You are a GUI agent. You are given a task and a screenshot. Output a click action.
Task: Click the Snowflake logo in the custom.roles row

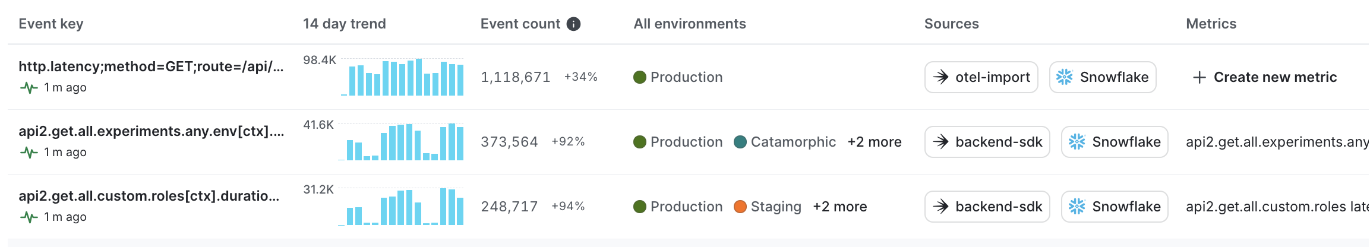tap(1077, 207)
